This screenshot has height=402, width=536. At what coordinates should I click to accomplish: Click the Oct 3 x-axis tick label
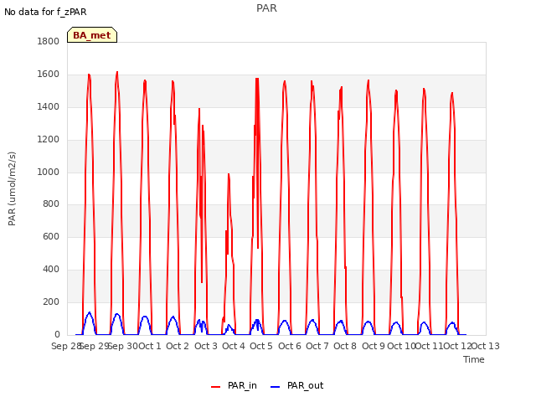coord(206,346)
